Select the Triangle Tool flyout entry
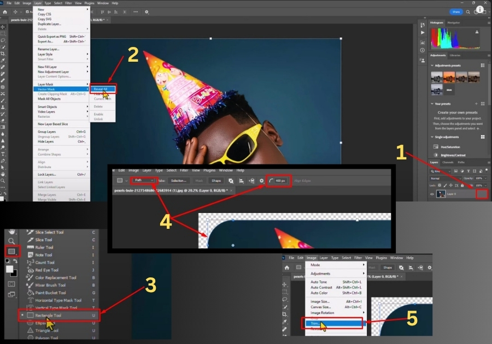492x344 pixels. click(59, 330)
